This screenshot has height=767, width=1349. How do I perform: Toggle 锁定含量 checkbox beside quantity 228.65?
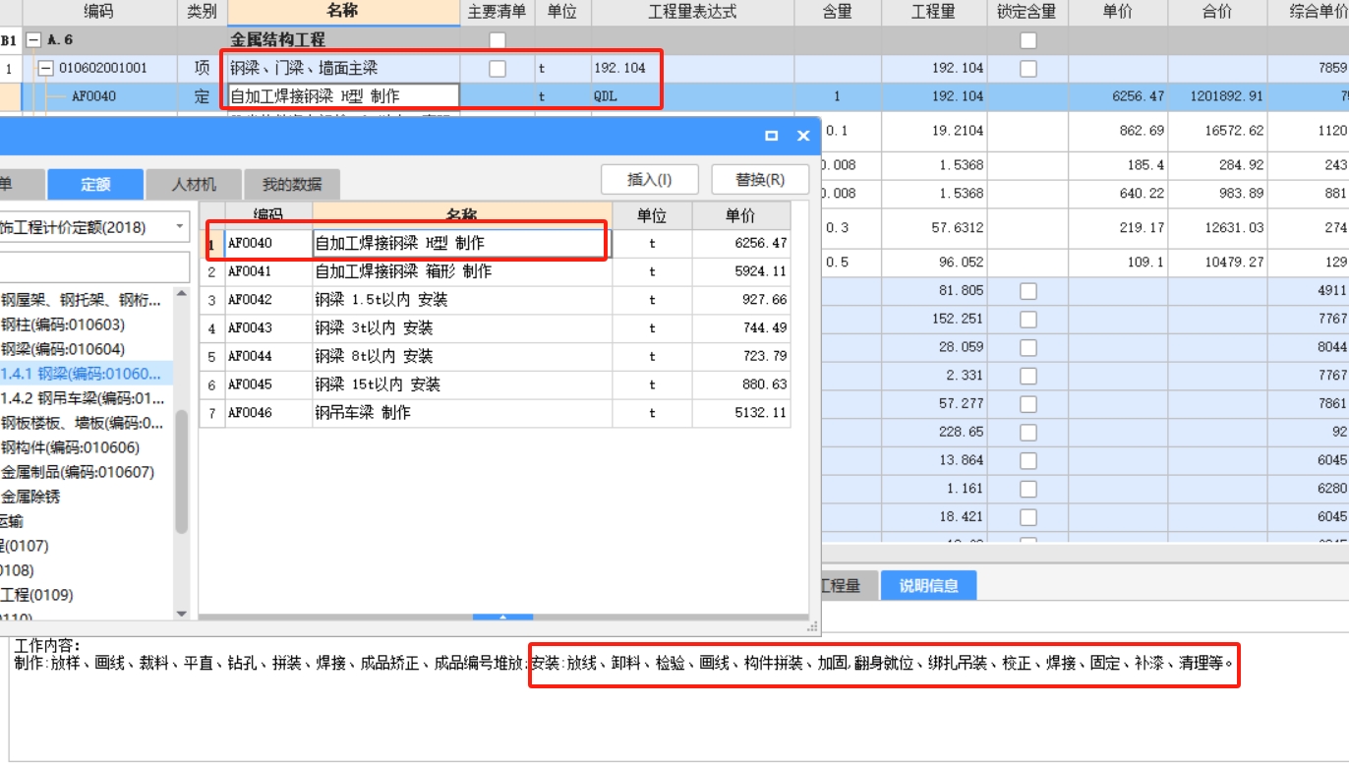[1028, 432]
